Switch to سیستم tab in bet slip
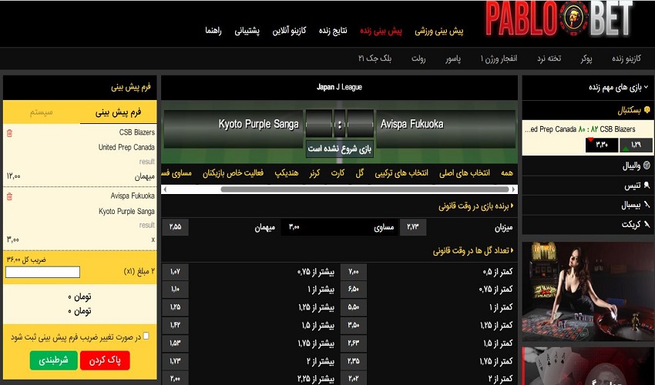Viewport: 655px width, 385px height. [42, 112]
